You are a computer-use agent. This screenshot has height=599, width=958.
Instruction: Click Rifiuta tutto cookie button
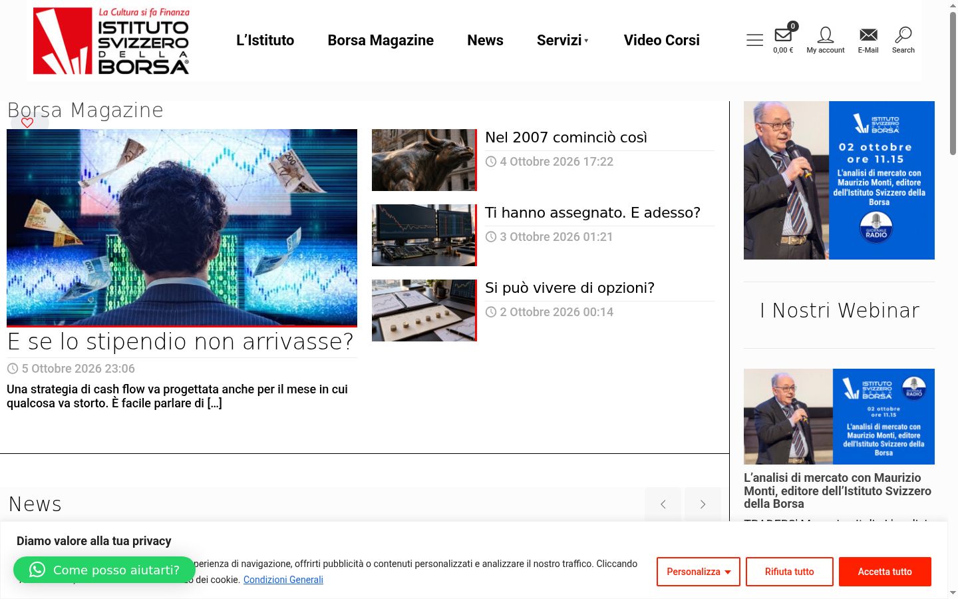point(790,572)
